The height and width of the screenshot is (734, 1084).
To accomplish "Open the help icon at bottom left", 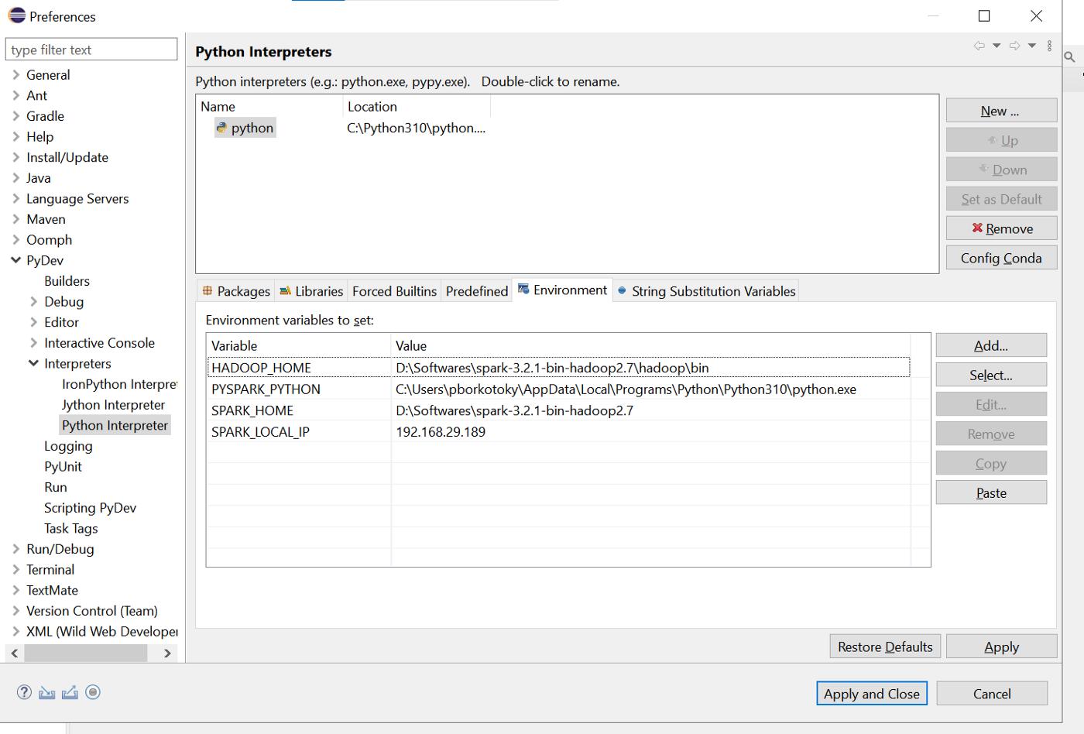I will pyautogui.click(x=24, y=692).
